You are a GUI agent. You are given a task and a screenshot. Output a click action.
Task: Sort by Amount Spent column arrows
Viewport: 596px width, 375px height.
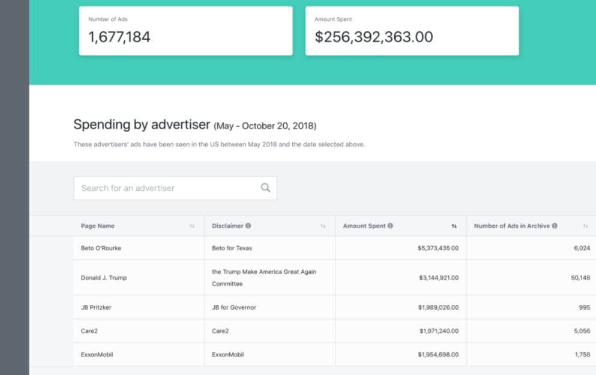click(x=454, y=226)
